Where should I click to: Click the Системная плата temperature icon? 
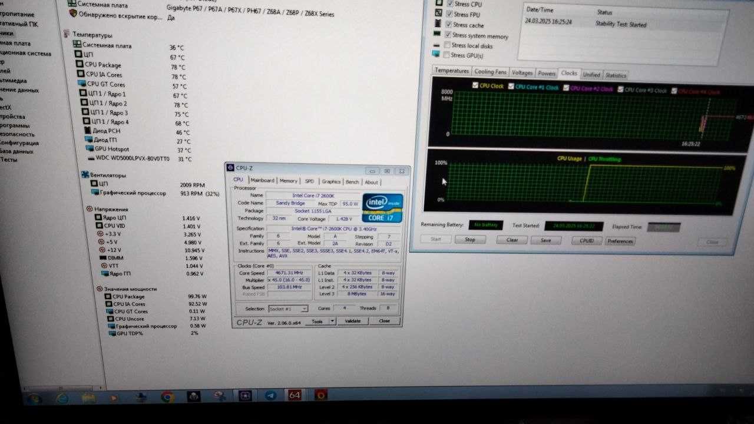[x=77, y=45]
